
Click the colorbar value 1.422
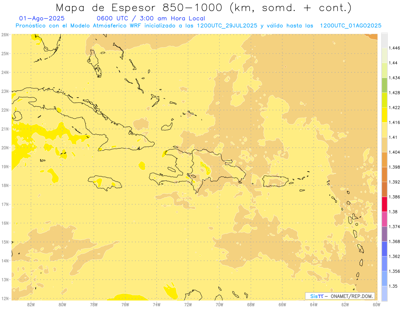395,107
